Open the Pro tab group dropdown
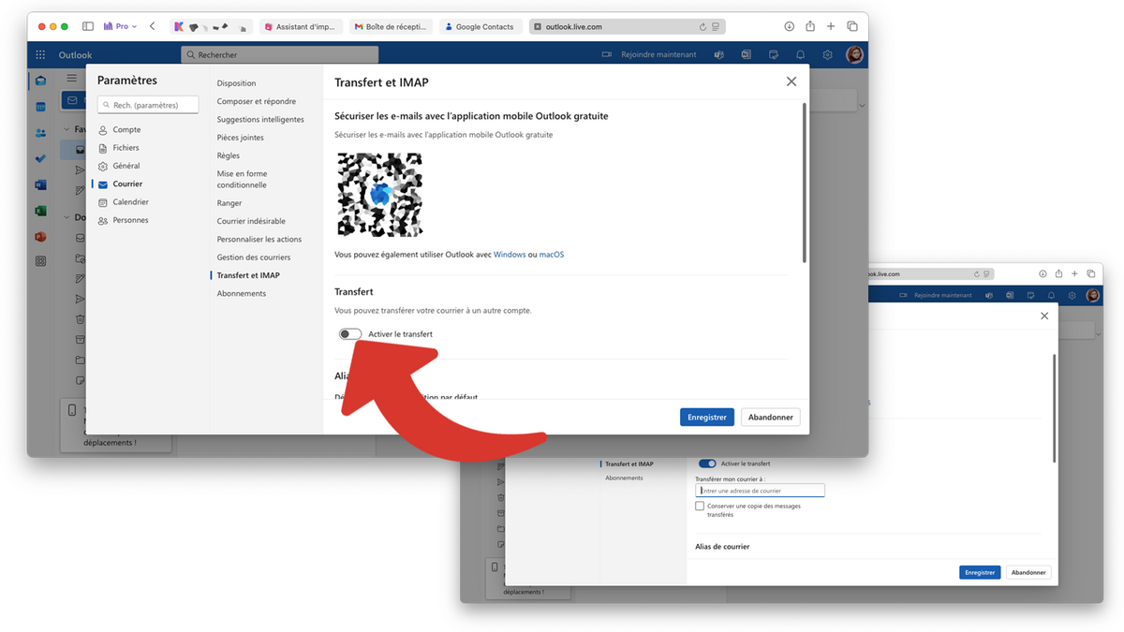The image size is (1124, 632). pos(120,26)
